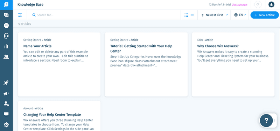
Task: Click the FAQs category breadcrumb
Action: click(200, 40)
